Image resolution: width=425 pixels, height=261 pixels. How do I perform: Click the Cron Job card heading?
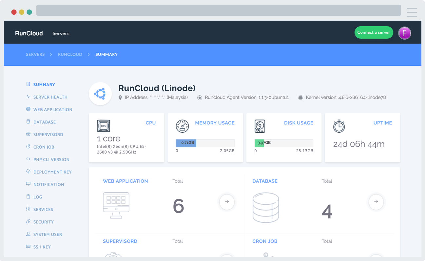click(x=265, y=241)
